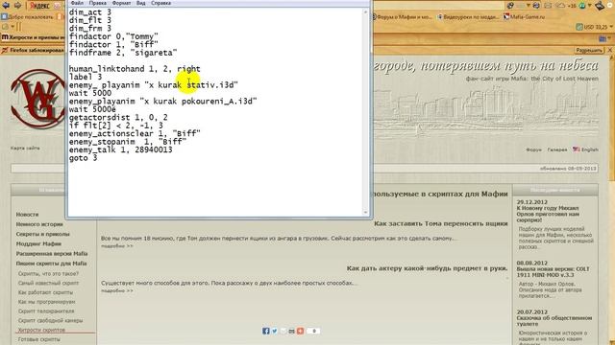Click the English language flag link

pos(585,149)
